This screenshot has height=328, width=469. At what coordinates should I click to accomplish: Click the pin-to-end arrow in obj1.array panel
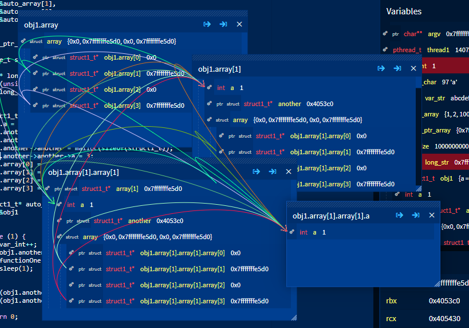click(223, 24)
